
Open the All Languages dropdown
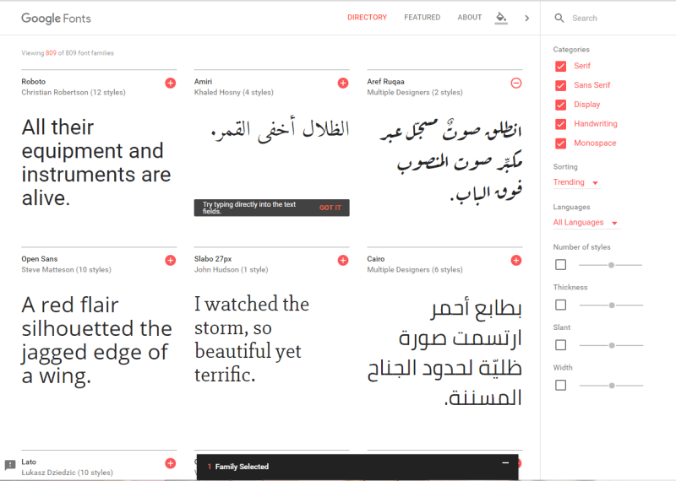[x=586, y=223]
